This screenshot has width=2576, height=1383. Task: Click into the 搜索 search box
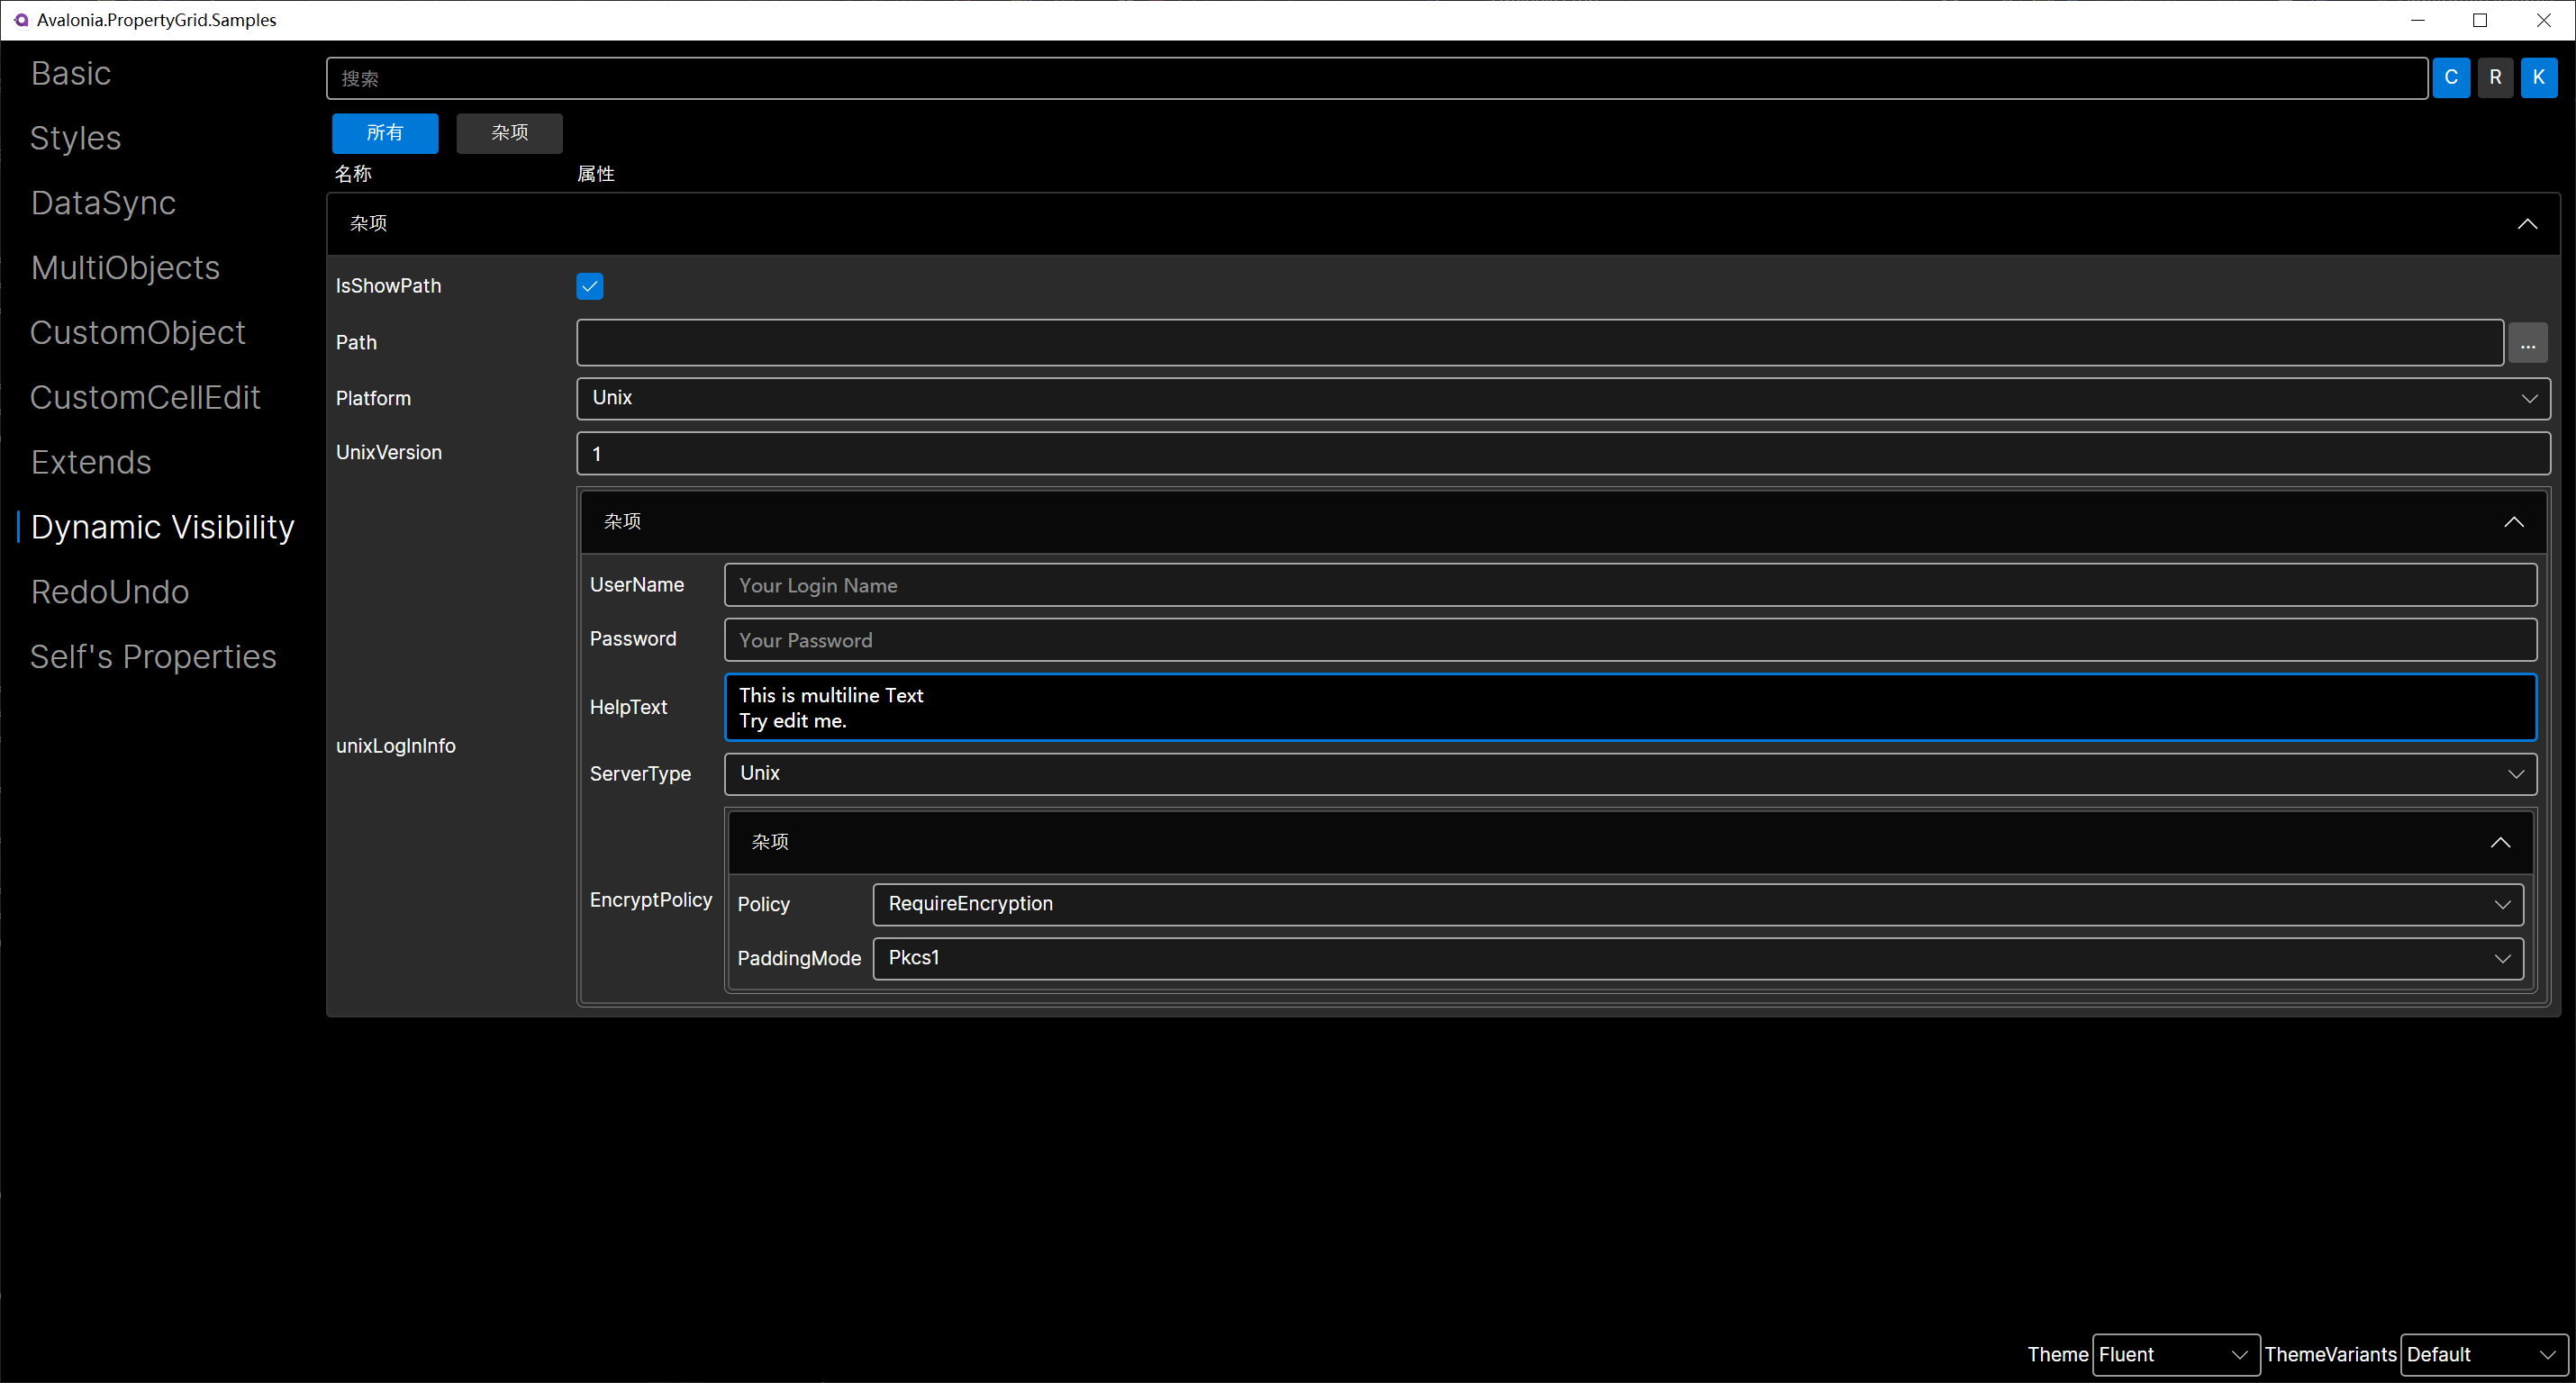tap(1376, 78)
